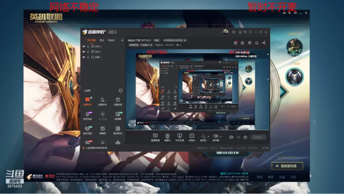The image size is (344, 194).
Task: Add a 直播屏幕 screen capture source
Action: [x=155, y=138]
